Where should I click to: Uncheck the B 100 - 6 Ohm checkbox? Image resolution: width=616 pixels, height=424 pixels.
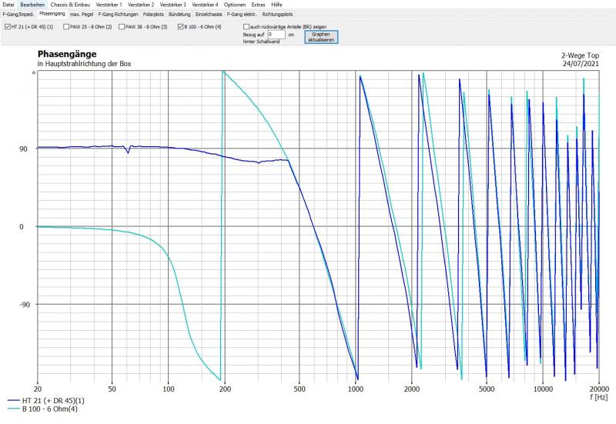point(180,27)
